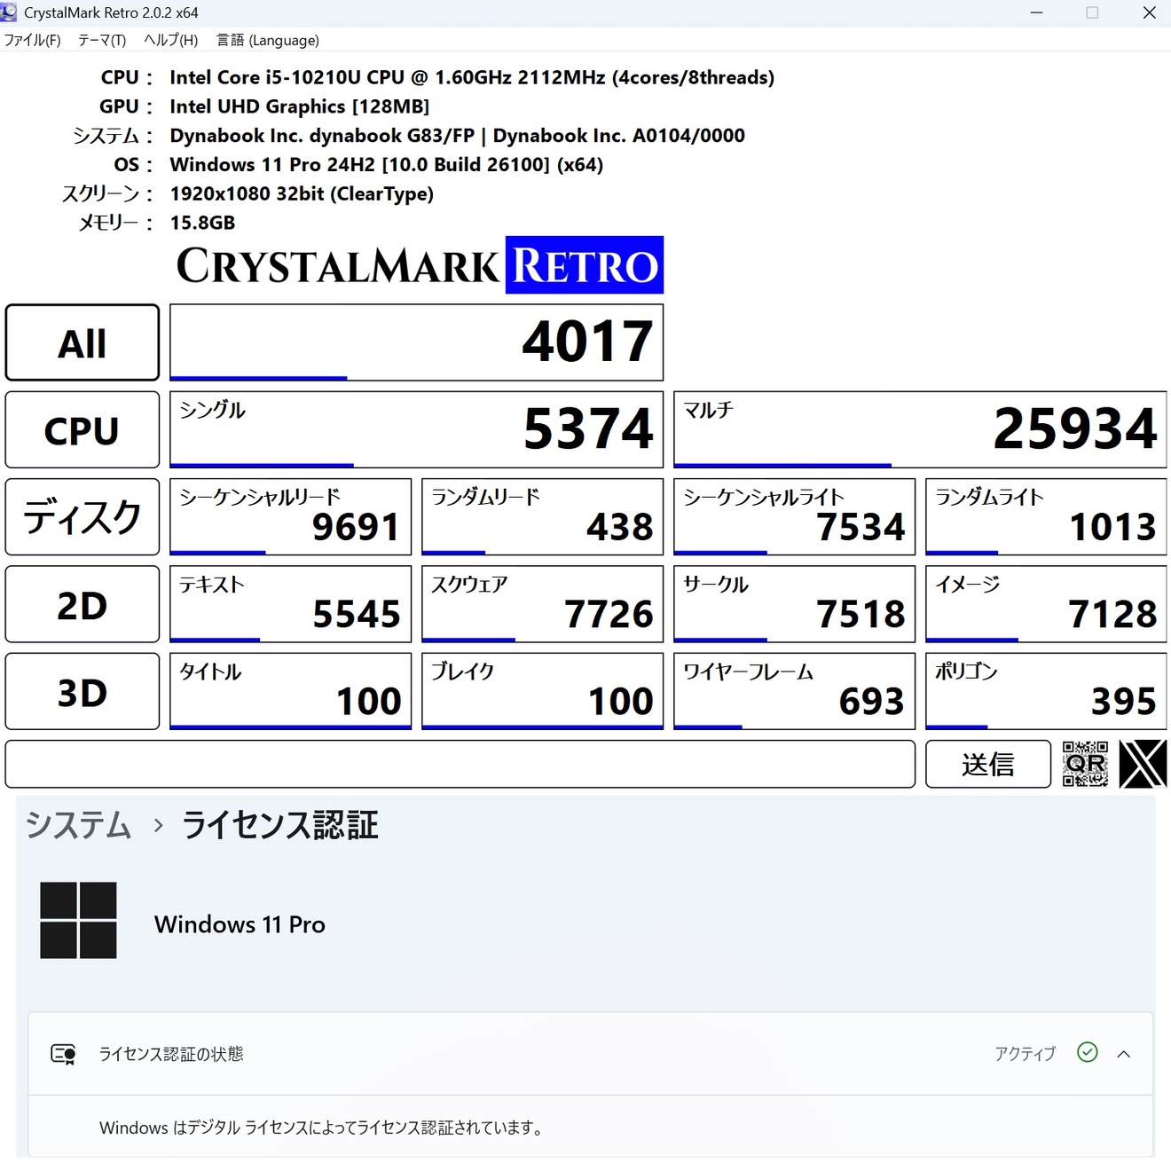Click the ワイヤーフレーム 693 score box

(x=794, y=691)
